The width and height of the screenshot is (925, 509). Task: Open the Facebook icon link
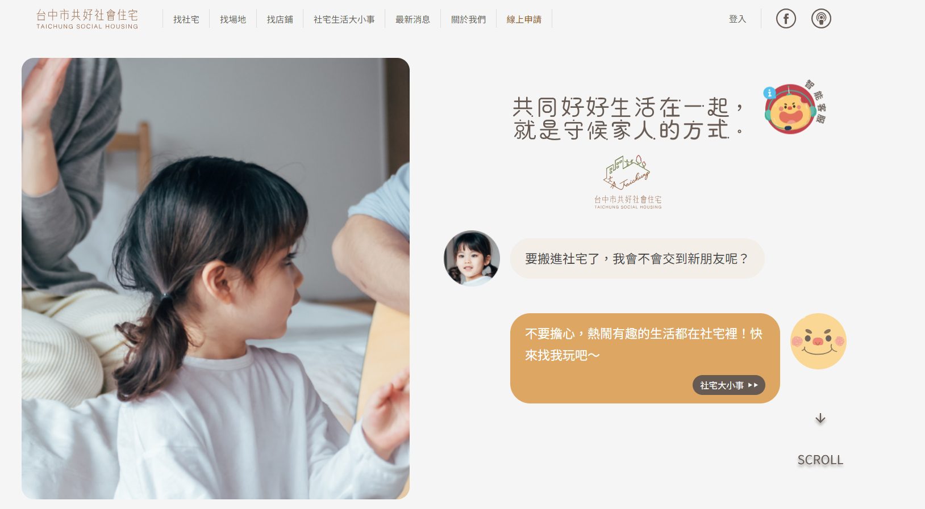pyautogui.click(x=786, y=19)
